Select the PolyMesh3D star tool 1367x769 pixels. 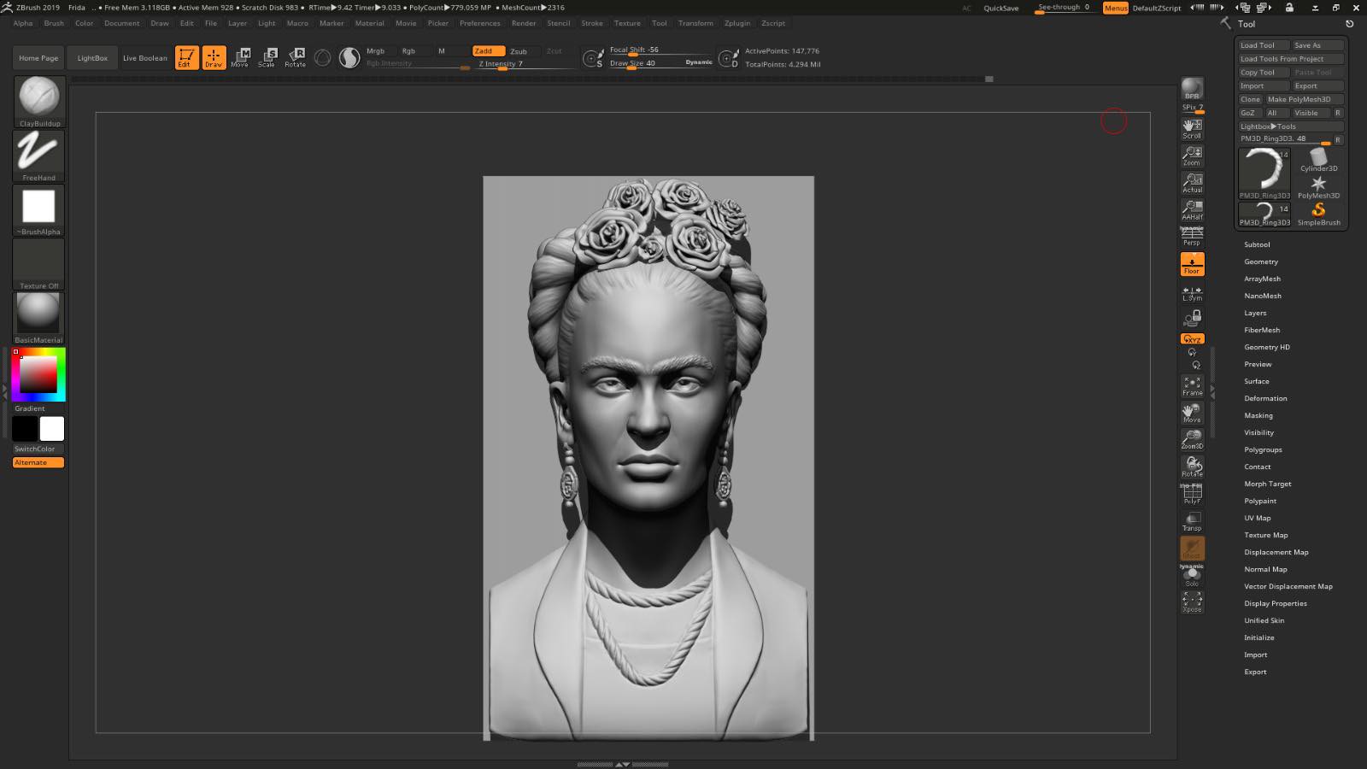pos(1318,187)
